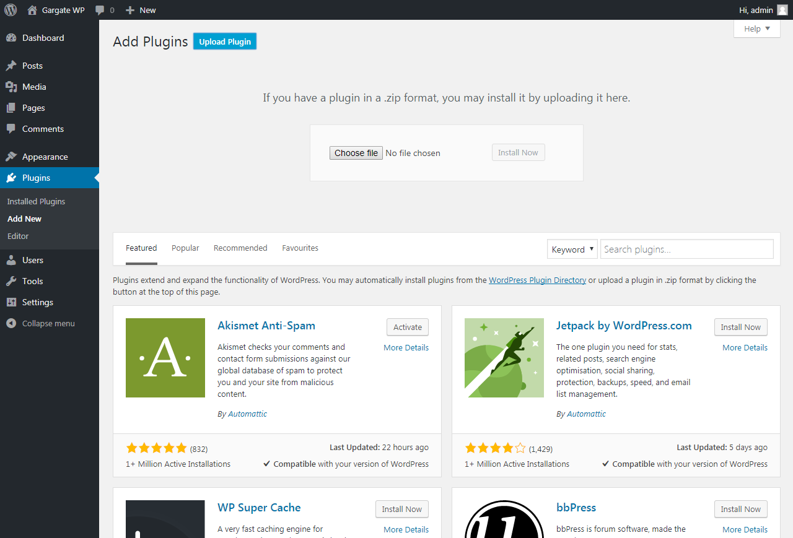
Task: Install the WP Super Cache plugin
Action: coord(402,509)
